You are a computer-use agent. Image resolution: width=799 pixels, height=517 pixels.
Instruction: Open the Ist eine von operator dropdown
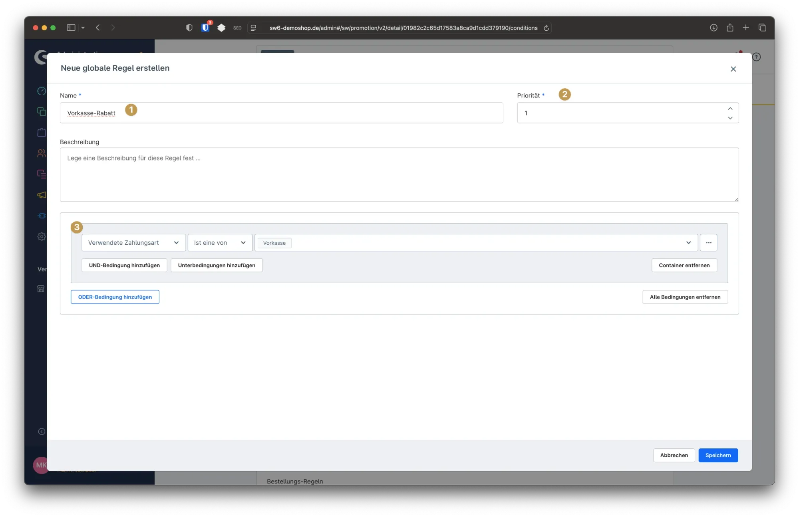(220, 243)
